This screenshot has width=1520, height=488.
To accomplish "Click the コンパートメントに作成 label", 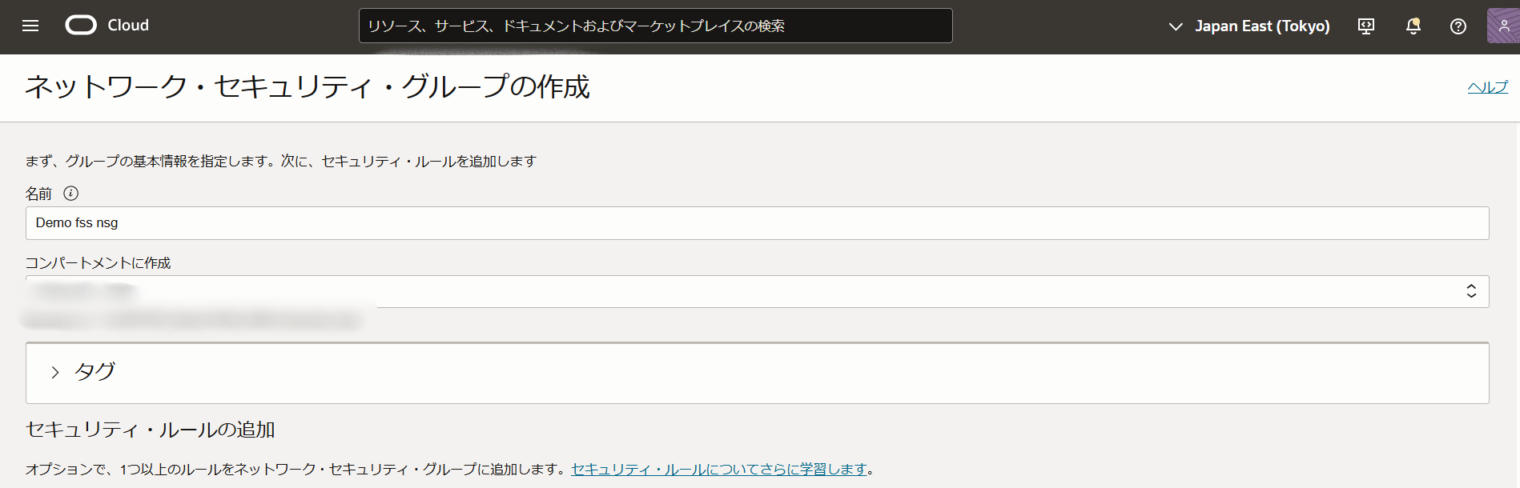I will pyautogui.click(x=98, y=263).
